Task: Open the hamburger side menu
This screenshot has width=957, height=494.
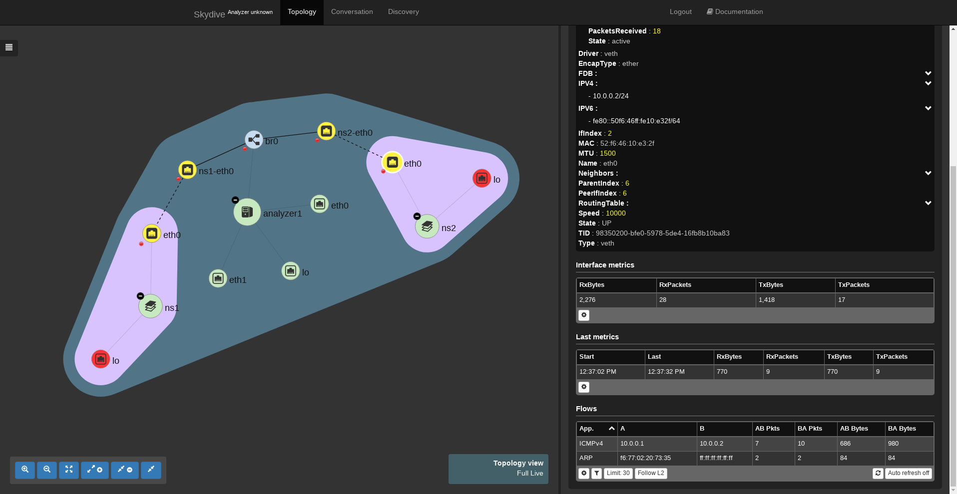Action: pos(9,47)
